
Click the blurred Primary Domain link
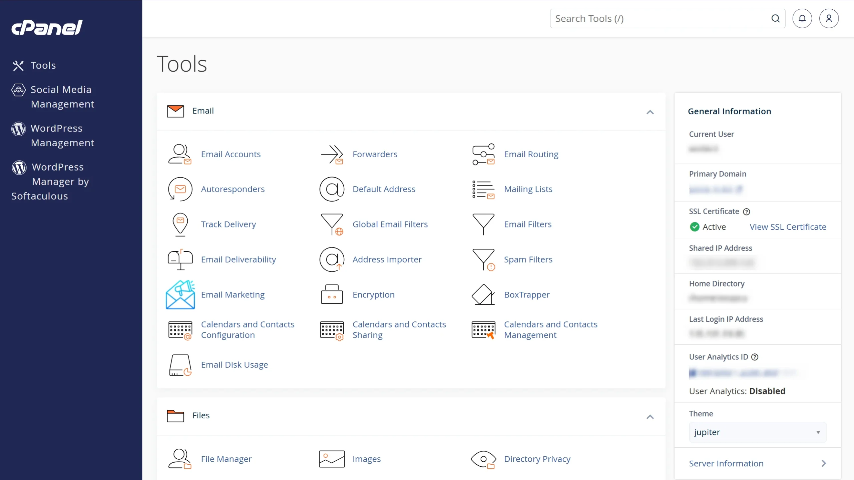coord(716,190)
